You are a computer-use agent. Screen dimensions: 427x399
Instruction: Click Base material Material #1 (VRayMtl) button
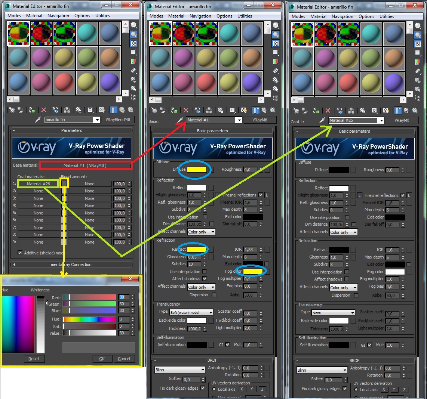tap(86, 165)
